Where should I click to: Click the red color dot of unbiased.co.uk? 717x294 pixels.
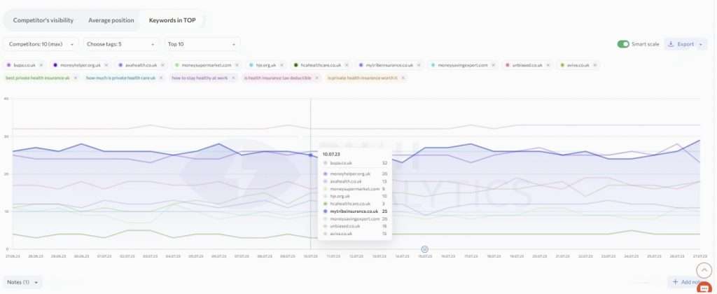point(508,65)
